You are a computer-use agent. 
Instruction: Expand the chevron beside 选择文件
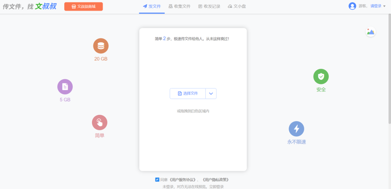click(211, 93)
